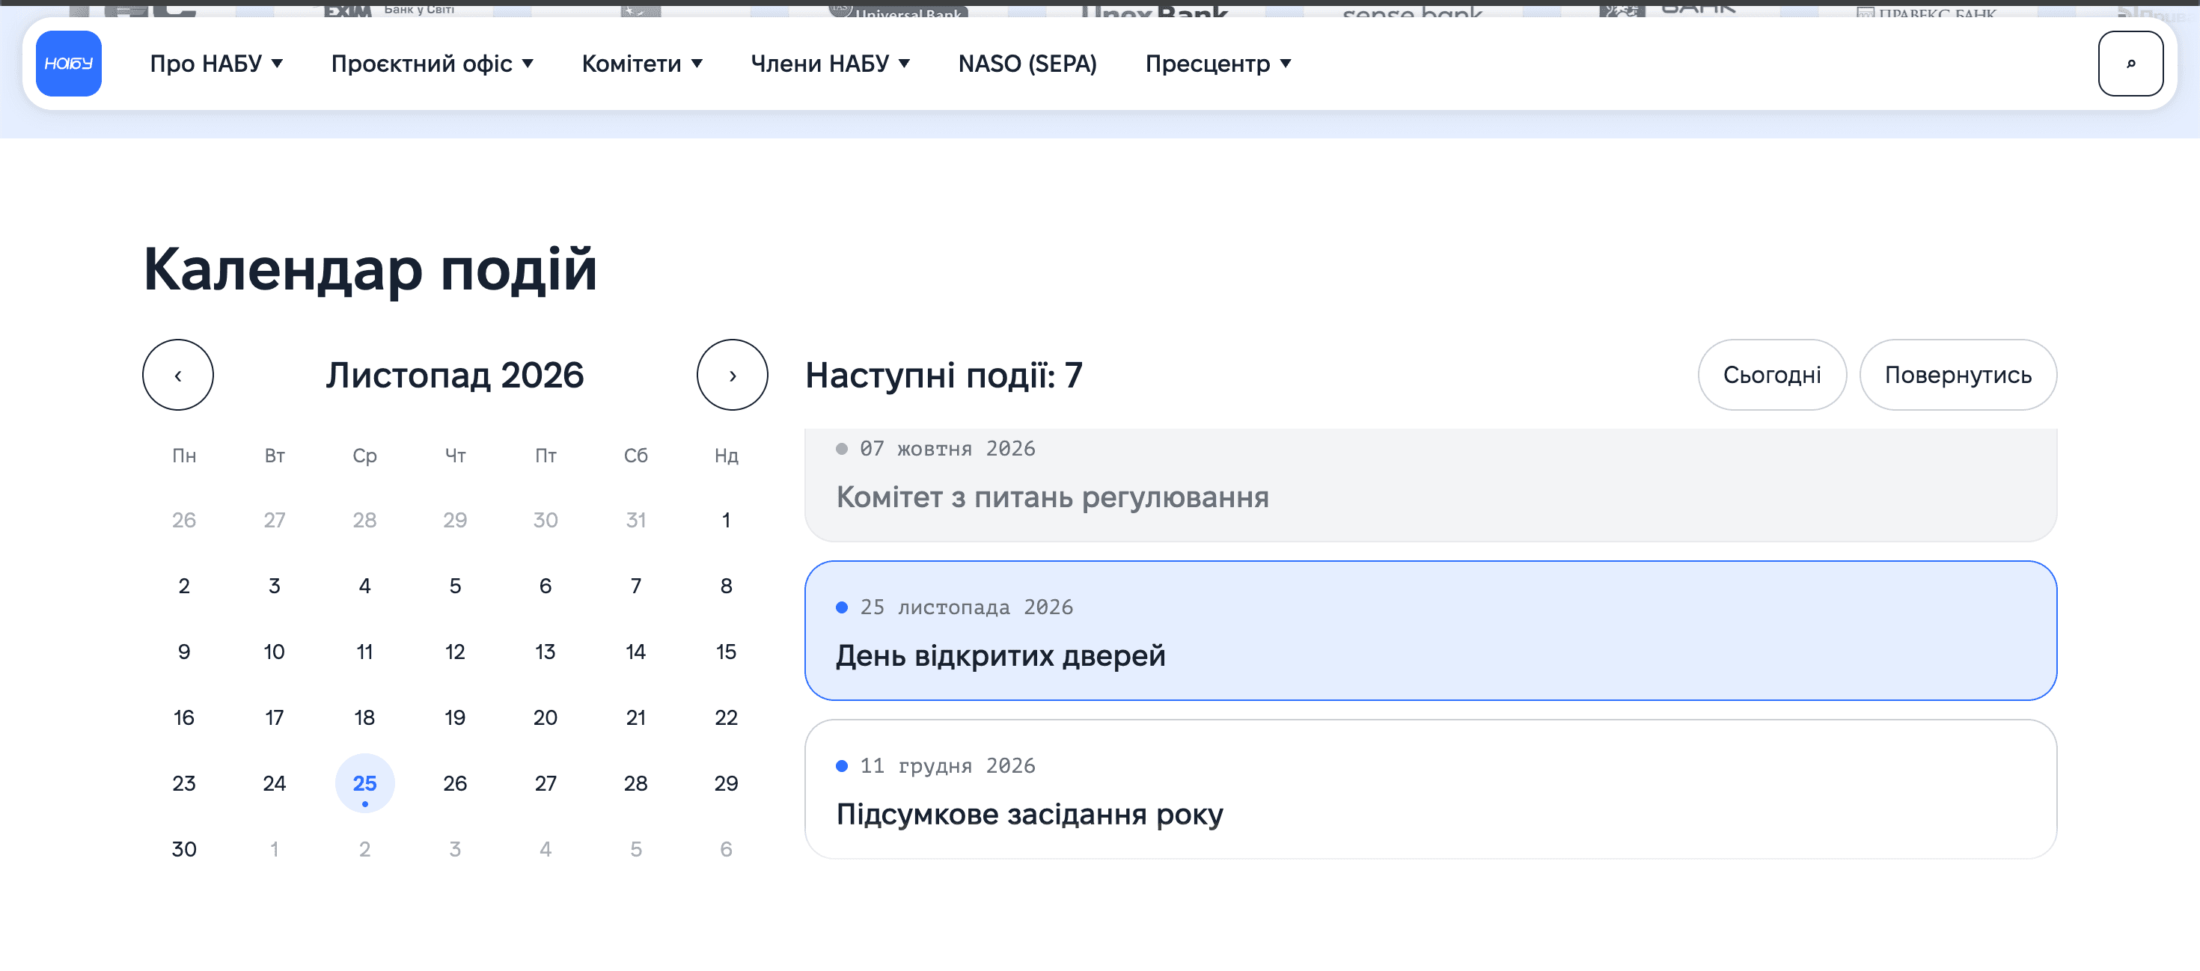Select calendar day 11
This screenshot has width=2200, height=971.
tap(364, 652)
